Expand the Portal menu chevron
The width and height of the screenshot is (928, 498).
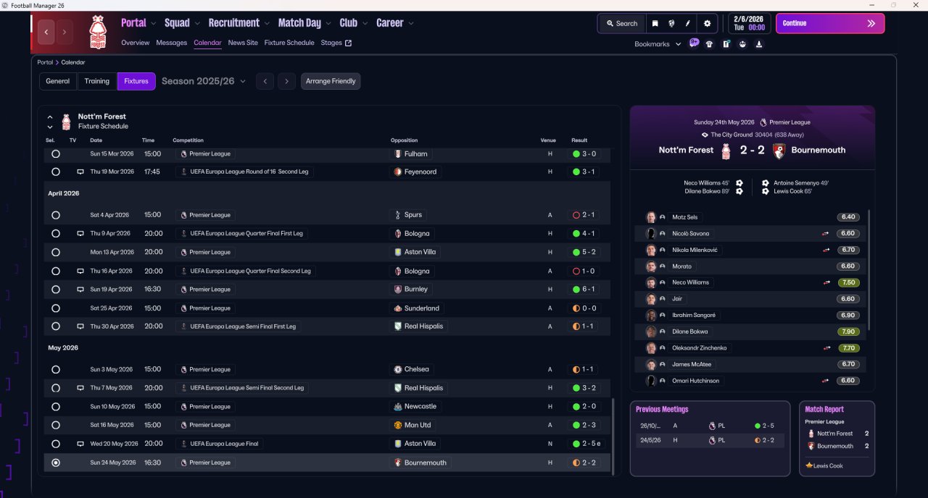point(154,23)
